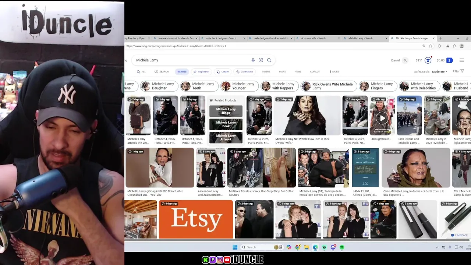Open the Filter options
This screenshot has width=471, height=265.
(458, 71)
